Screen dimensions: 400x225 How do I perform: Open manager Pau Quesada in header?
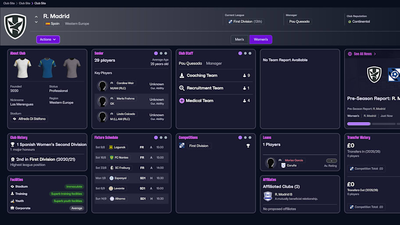click(x=299, y=21)
